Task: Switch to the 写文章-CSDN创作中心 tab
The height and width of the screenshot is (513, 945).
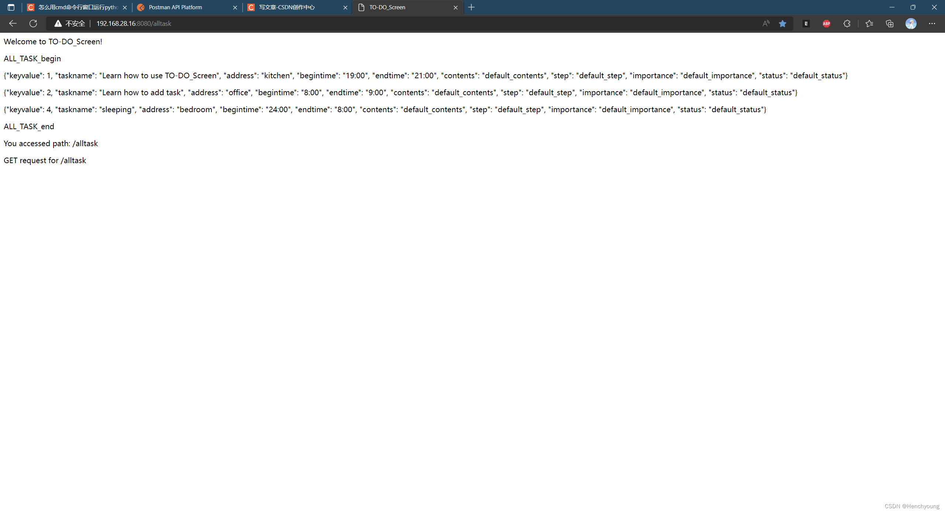Action: [286, 7]
